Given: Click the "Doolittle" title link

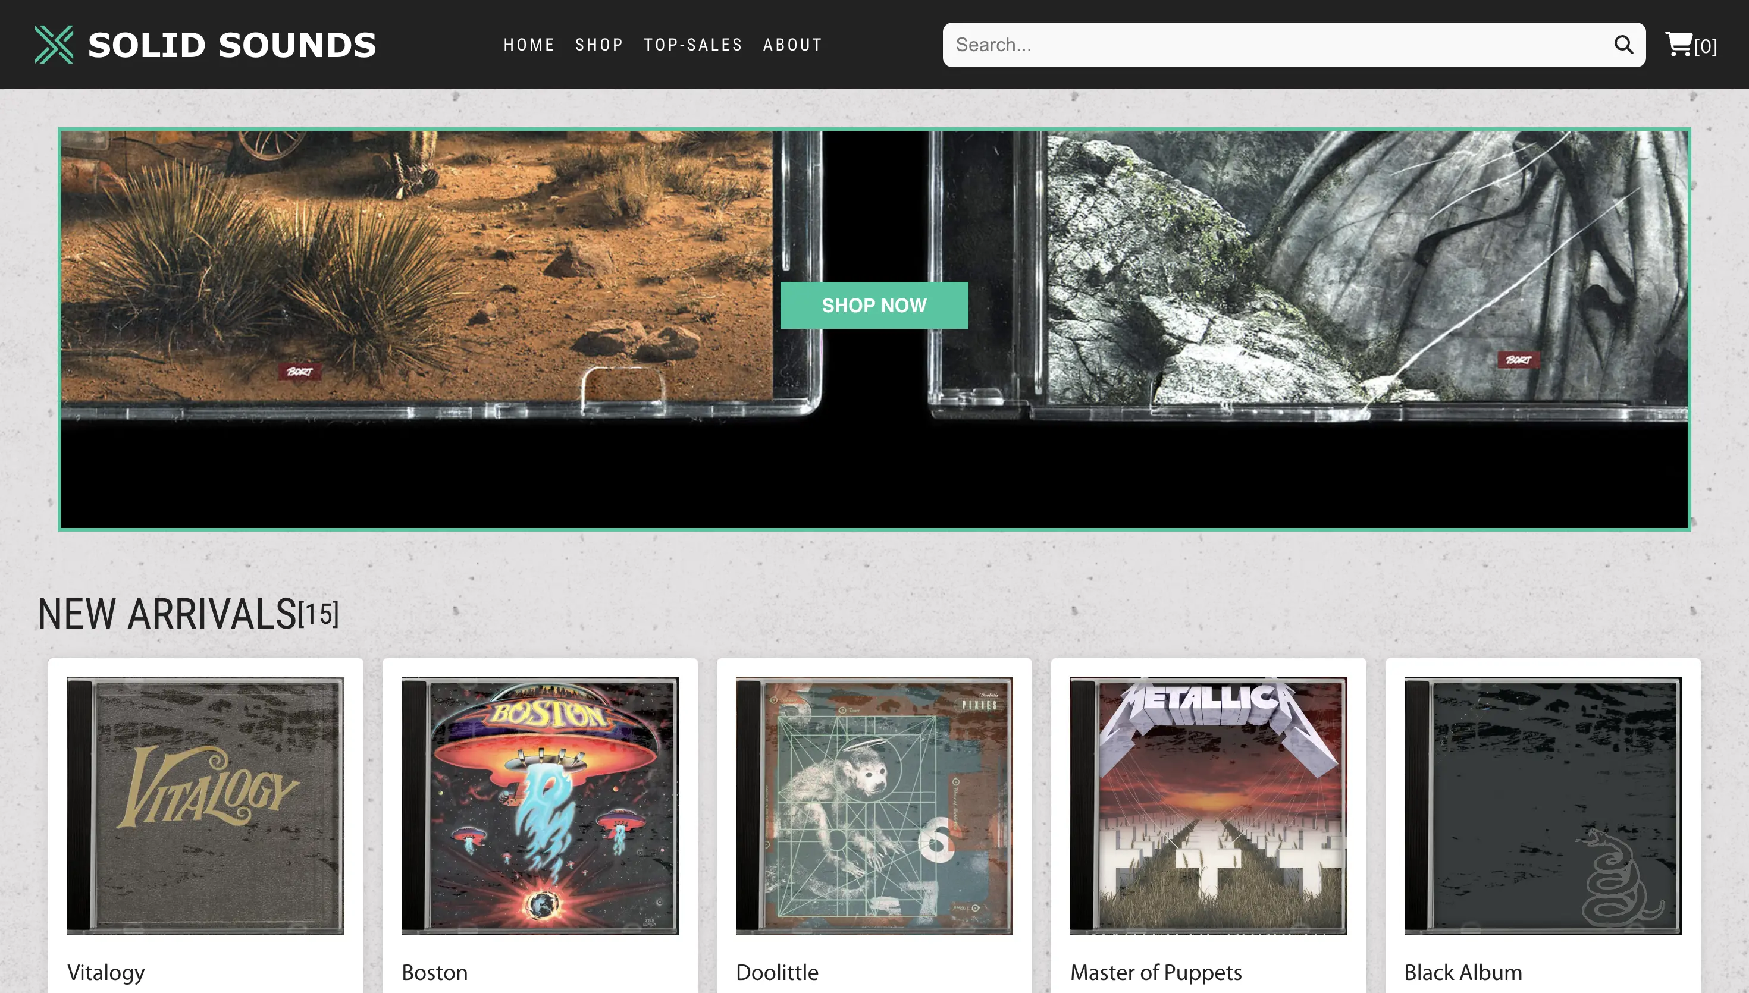Looking at the screenshot, I should pos(776,973).
